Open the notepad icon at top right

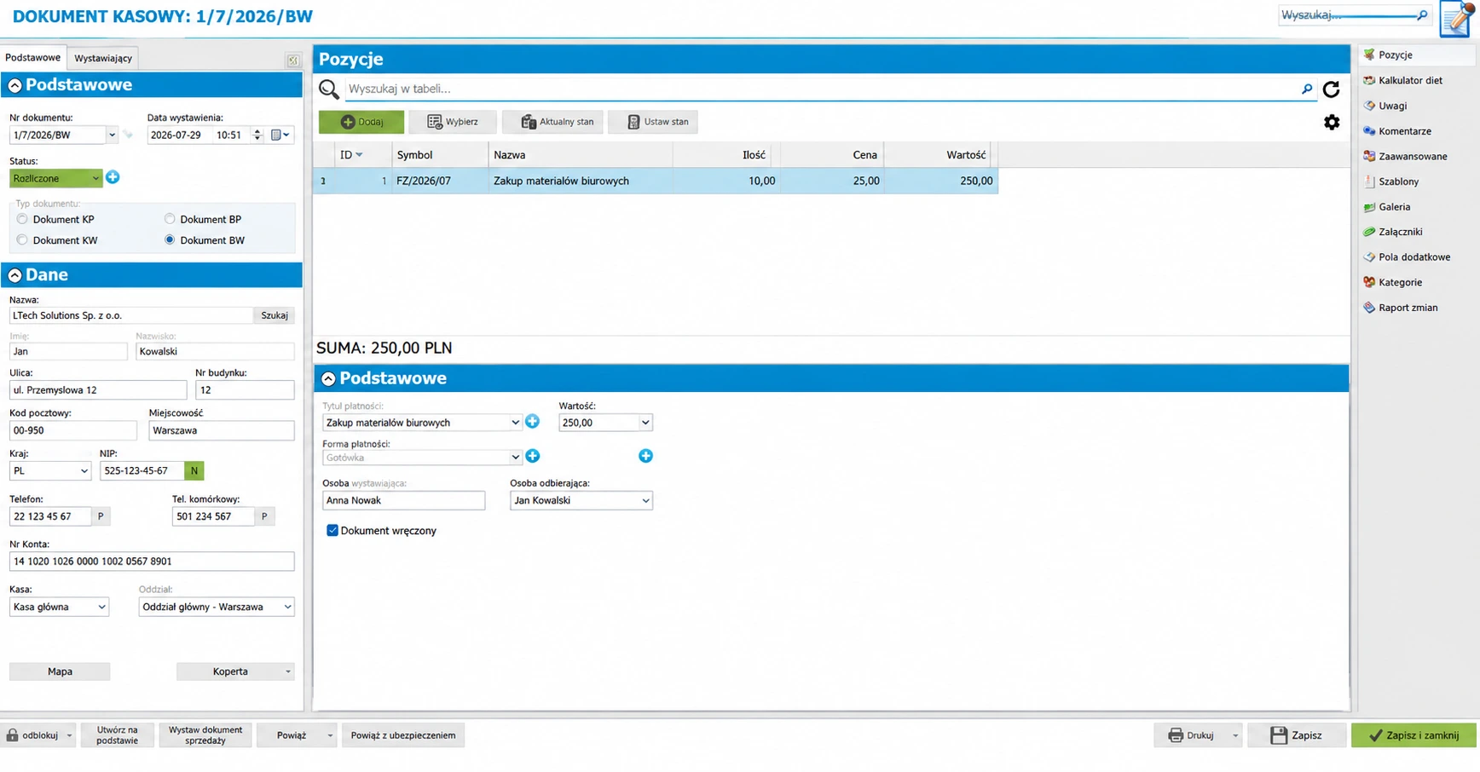pyautogui.click(x=1457, y=19)
